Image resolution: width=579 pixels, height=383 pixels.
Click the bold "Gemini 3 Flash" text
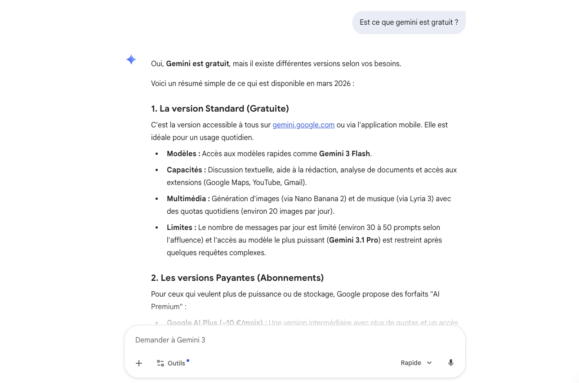coord(344,153)
